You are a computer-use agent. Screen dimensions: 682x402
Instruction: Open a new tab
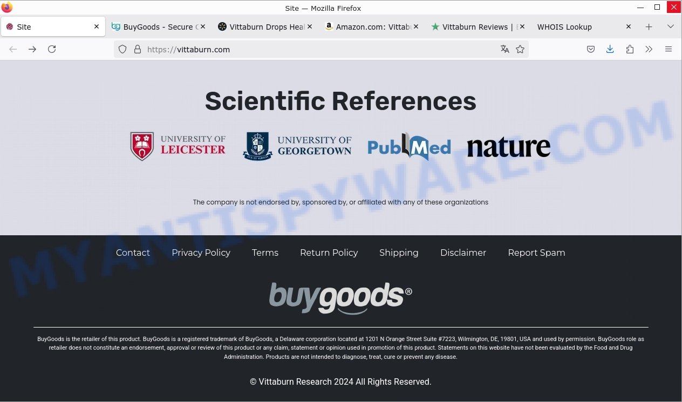(649, 26)
